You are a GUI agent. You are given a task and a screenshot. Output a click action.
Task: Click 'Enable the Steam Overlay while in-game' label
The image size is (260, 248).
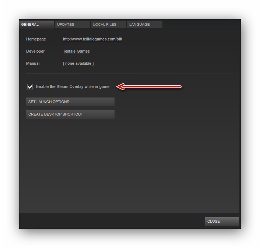pyautogui.click(x=73, y=86)
